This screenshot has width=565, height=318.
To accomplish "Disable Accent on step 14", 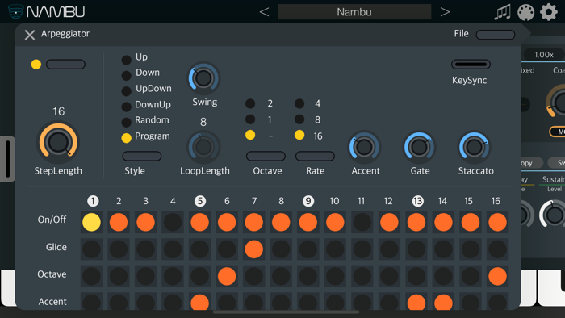I will [443, 302].
